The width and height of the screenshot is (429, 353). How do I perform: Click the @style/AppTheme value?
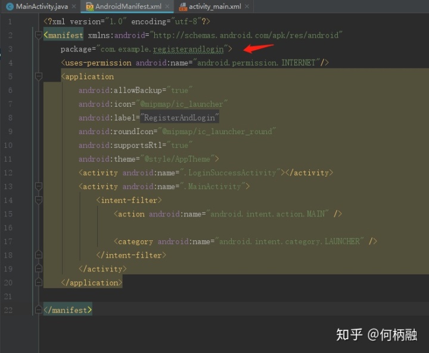tap(178, 159)
